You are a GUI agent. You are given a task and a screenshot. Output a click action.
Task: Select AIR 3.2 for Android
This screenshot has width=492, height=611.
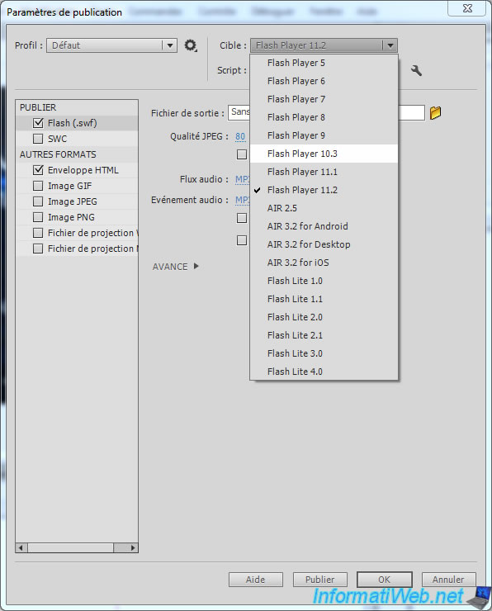[x=324, y=226]
